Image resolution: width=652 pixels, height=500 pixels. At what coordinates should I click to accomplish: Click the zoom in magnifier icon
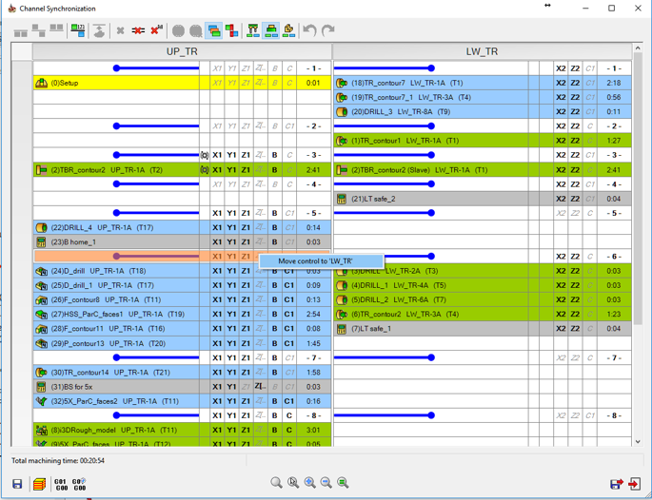coord(309,483)
